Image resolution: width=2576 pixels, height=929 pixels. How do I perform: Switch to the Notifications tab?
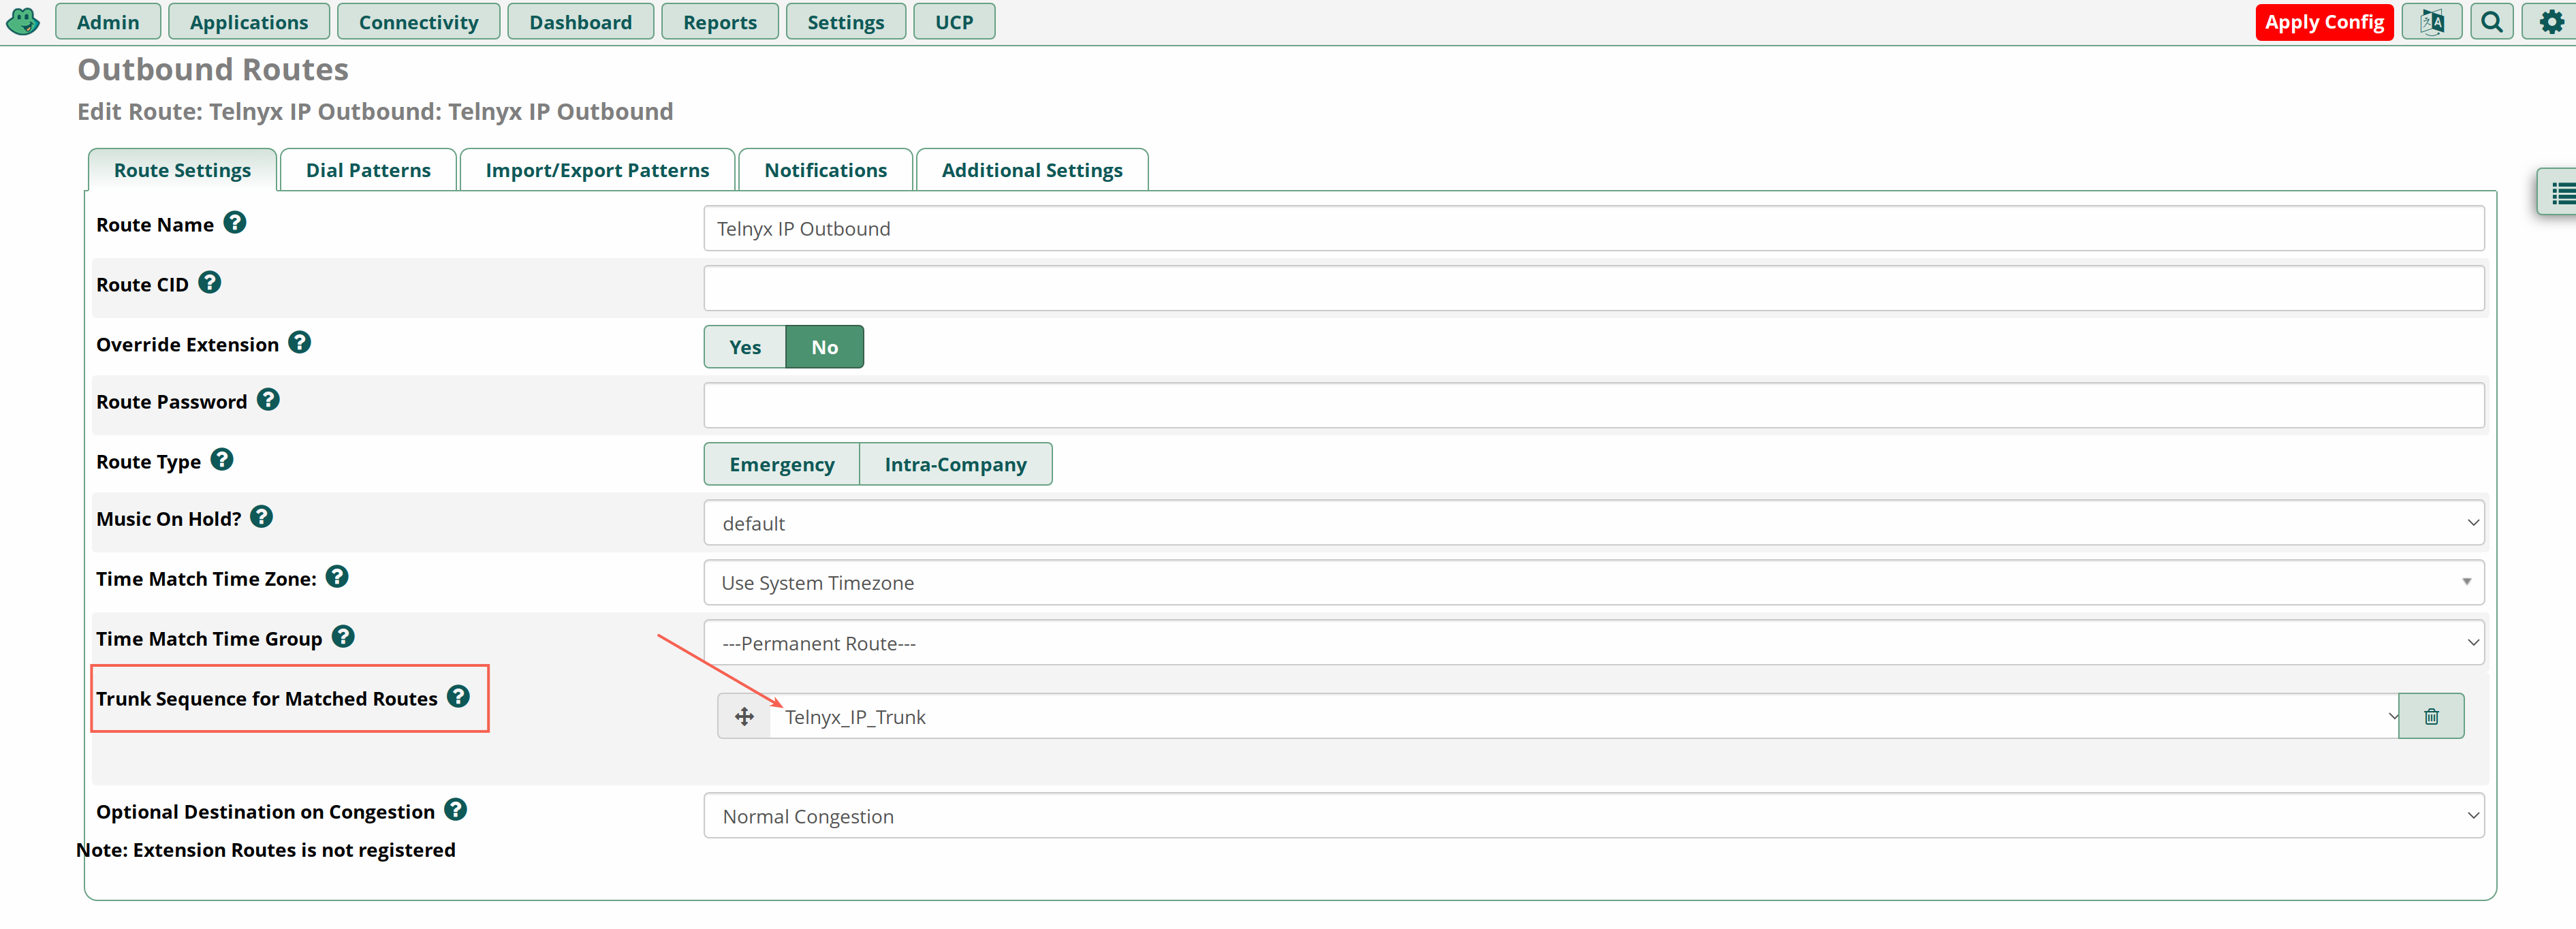826,170
